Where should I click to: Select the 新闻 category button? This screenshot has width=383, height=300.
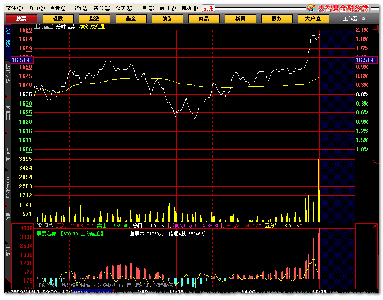[240, 19]
